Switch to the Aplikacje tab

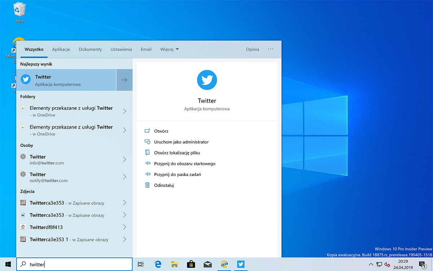pyautogui.click(x=61, y=50)
